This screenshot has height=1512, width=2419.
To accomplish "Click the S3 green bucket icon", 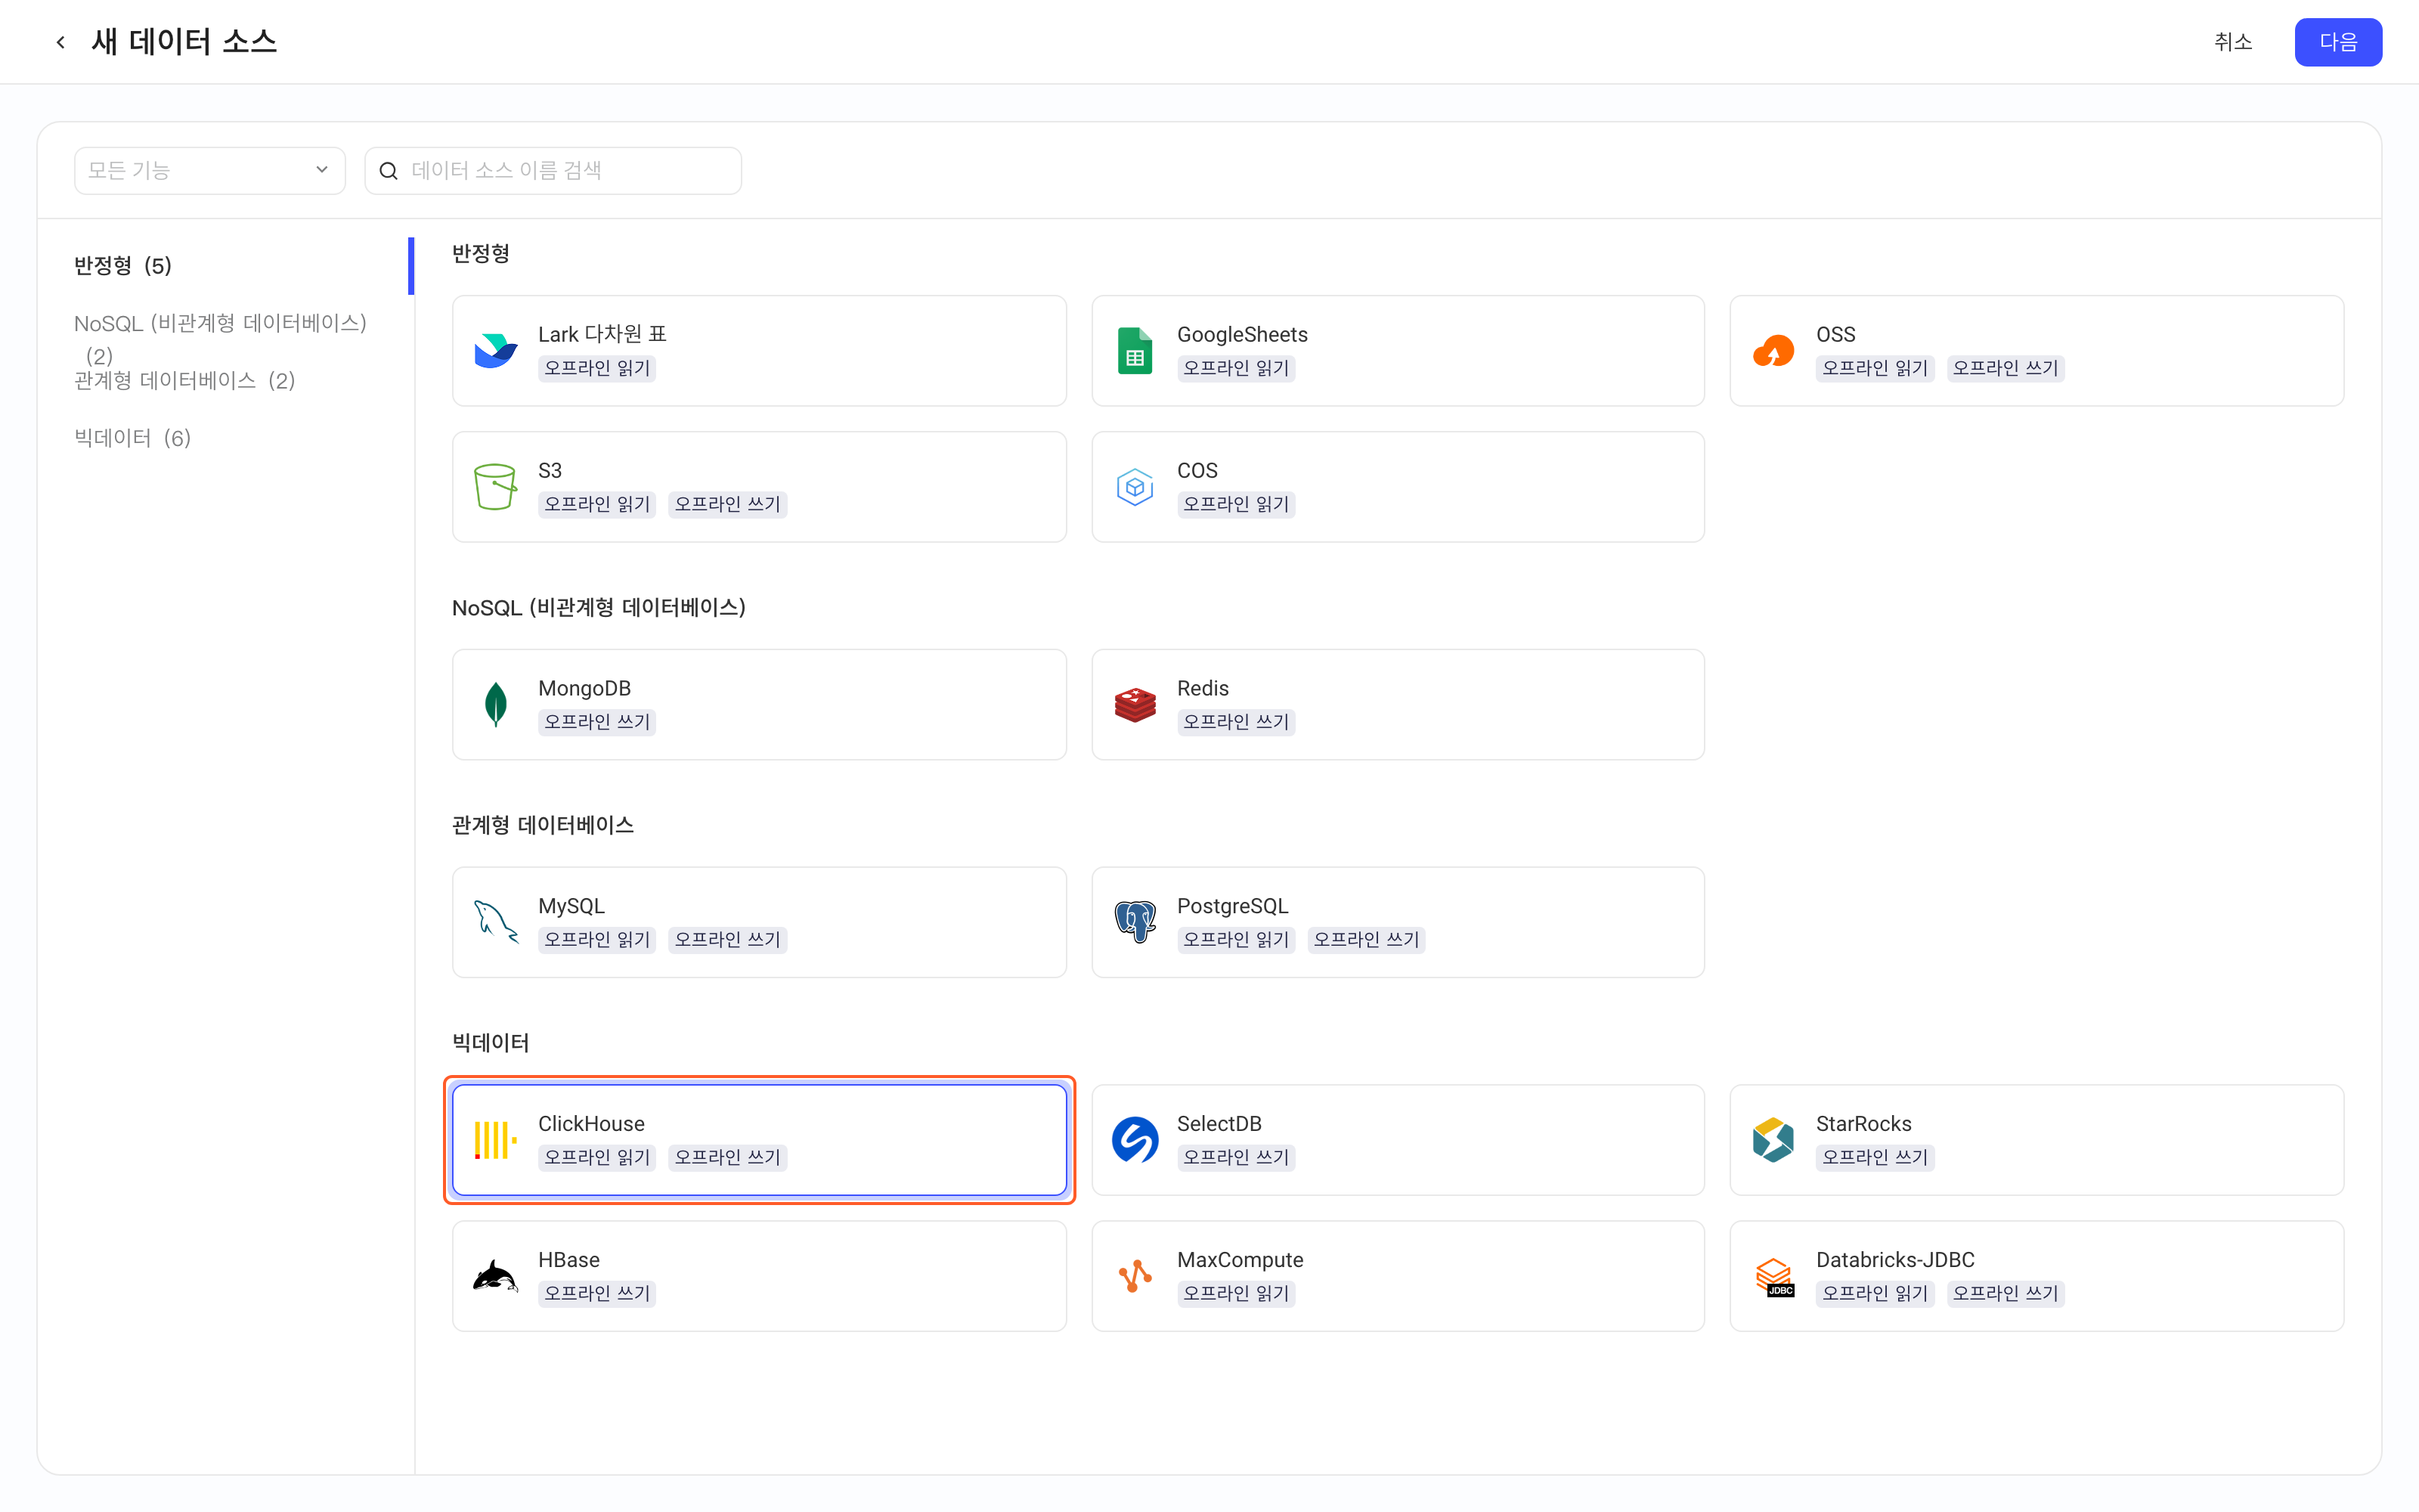I will [496, 487].
